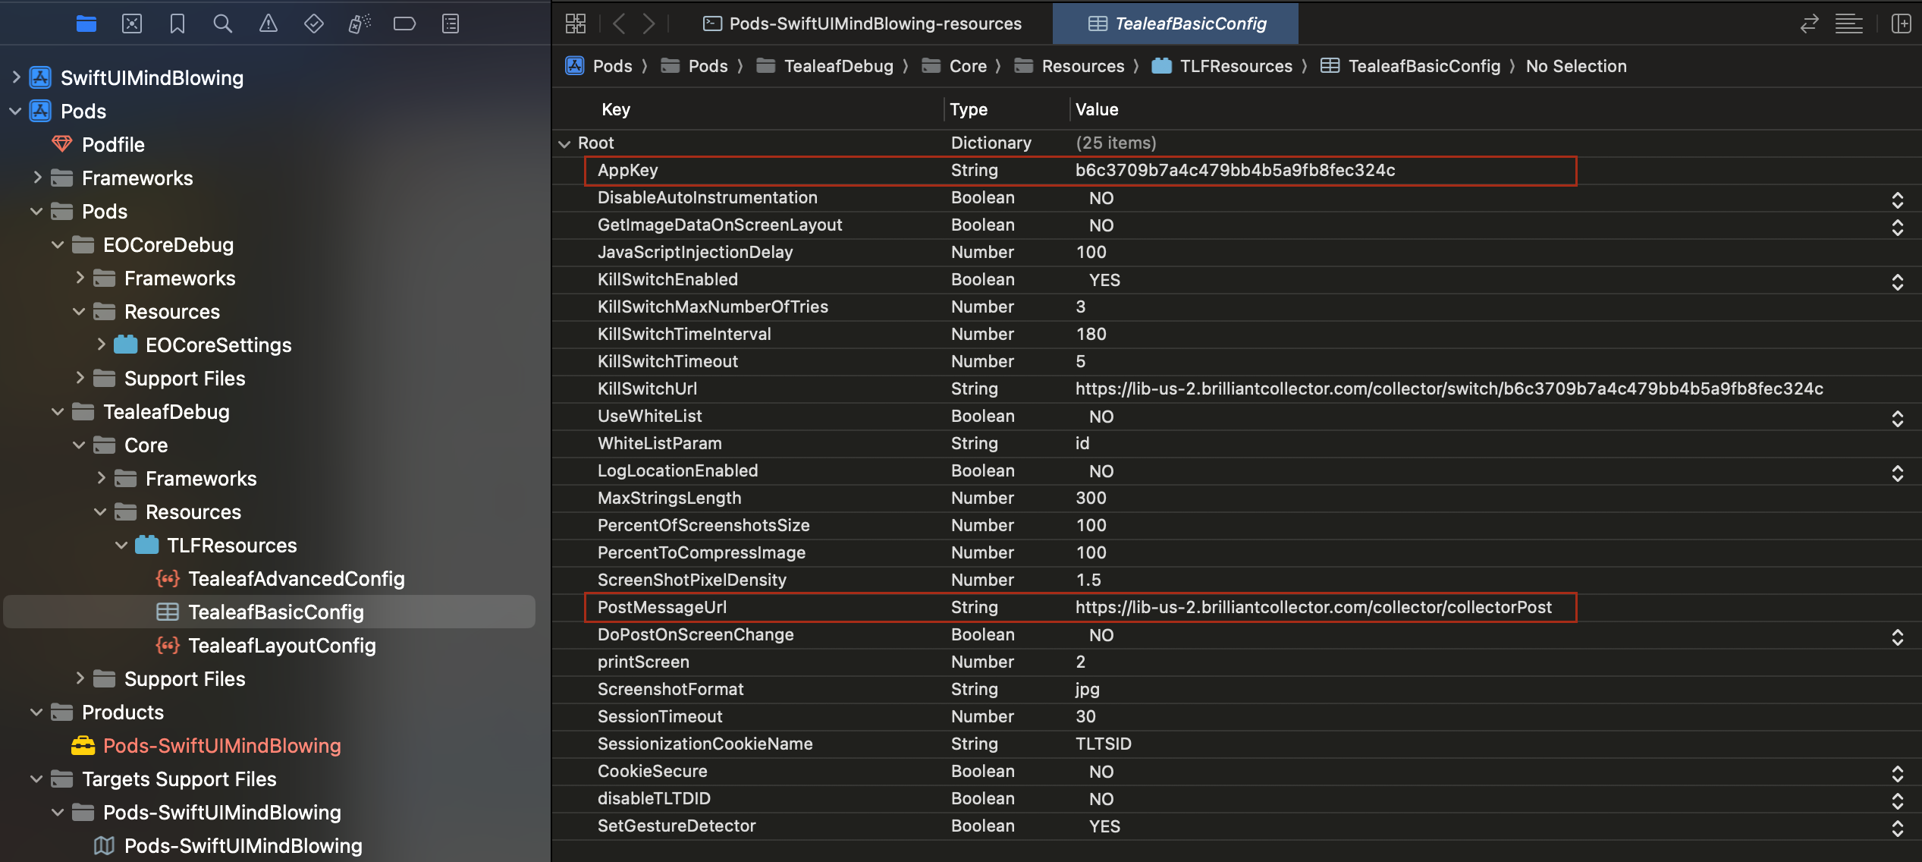Expand the EOCoreDebug folder in sidebar
Image resolution: width=1922 pixels, height=862 pixels.
pos(77,244)
